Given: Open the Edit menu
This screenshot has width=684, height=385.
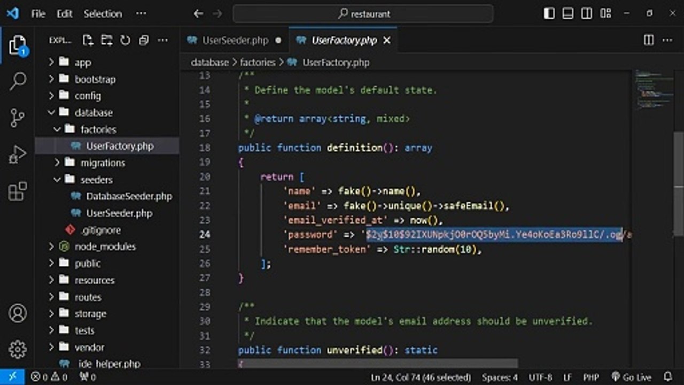Looking at the screenshot, I should pos(65,14).
